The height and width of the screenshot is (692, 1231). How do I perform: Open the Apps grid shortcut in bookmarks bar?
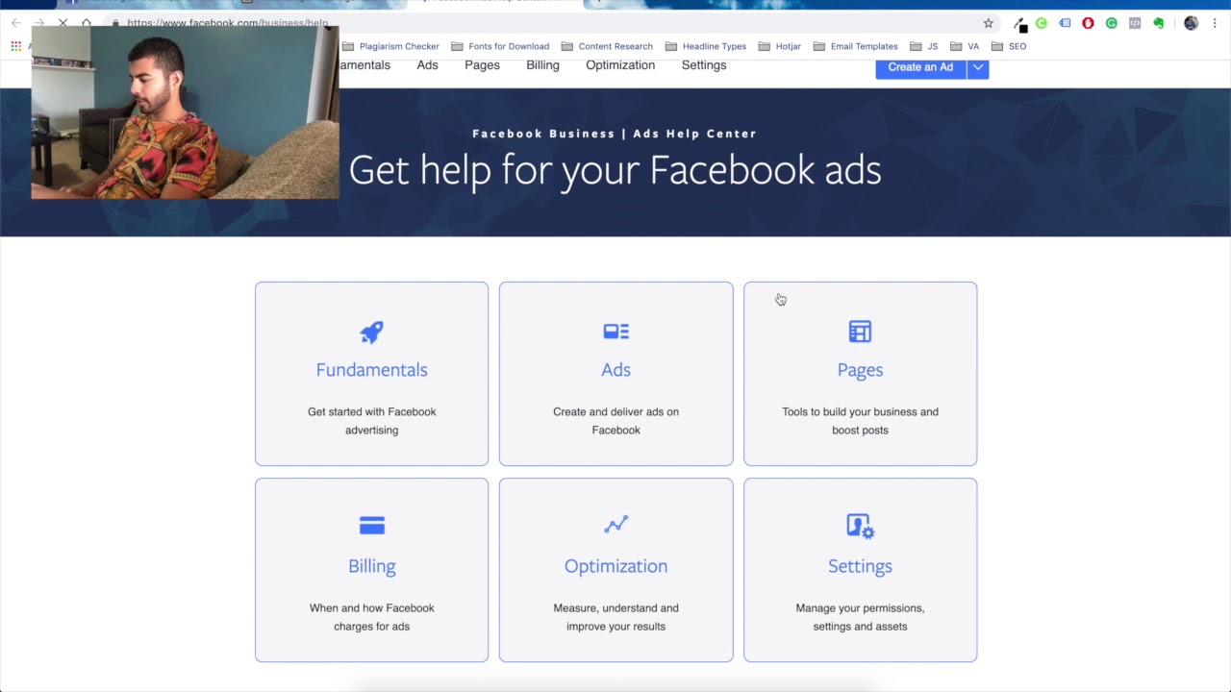(x=15, y=46)
